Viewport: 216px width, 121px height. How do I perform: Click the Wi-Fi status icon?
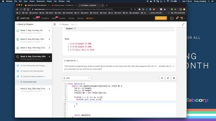[x=168, y=1]
